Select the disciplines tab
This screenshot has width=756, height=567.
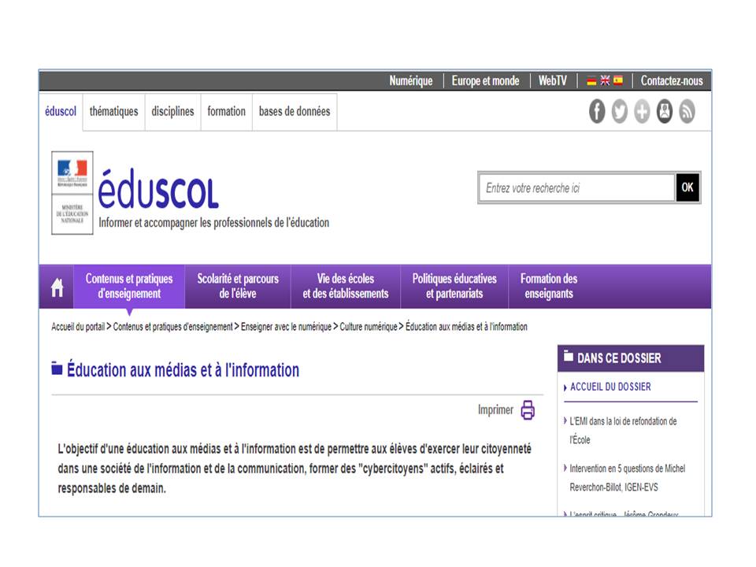click(x=172, y=112)
